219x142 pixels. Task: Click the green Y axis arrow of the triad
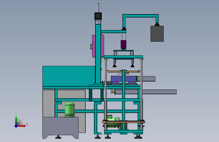click(16, 120)
